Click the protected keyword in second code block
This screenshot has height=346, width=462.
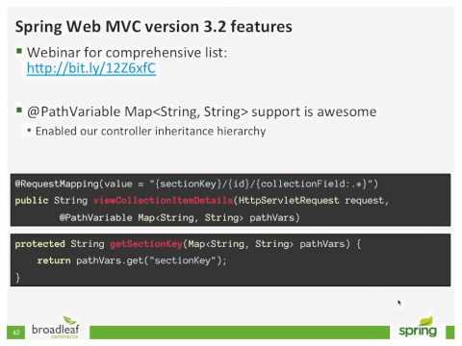click(40, 244)
